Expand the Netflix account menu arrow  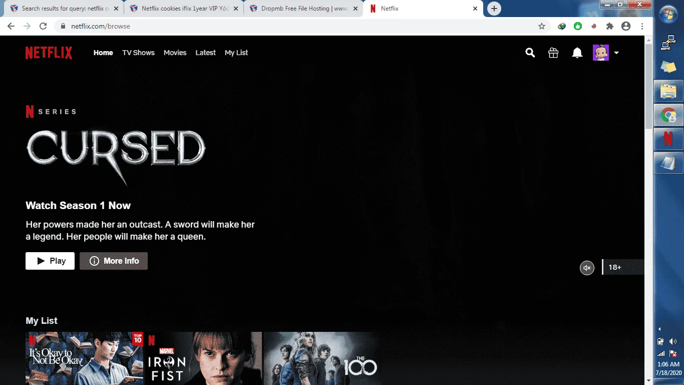(616, 53)
